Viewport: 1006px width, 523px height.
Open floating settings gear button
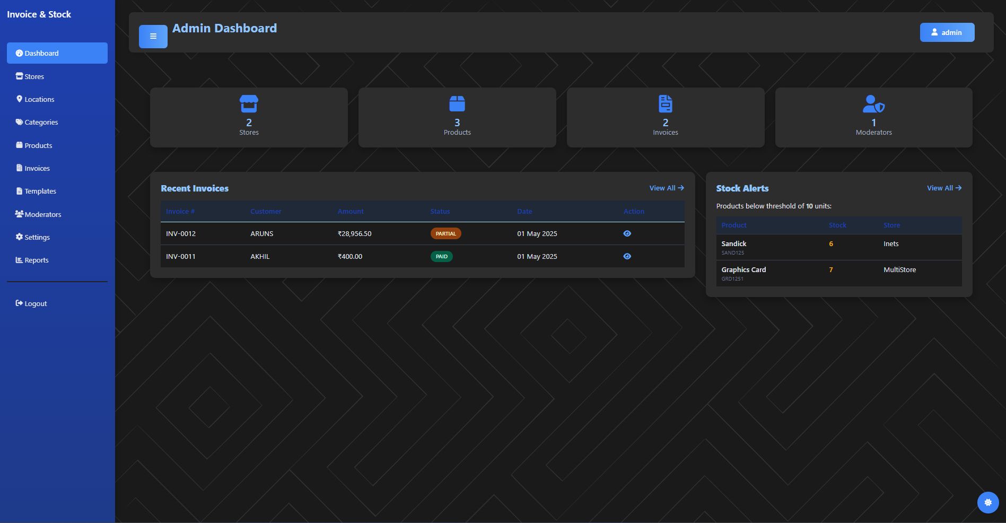[x=987, y=502]
